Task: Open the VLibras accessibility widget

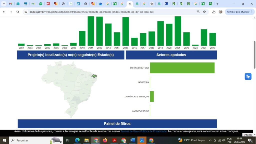Action: (x=248, y=76)
